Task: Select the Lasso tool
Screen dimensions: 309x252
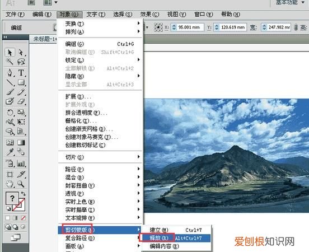Action: pyautogui.click(x=21, y=62)
